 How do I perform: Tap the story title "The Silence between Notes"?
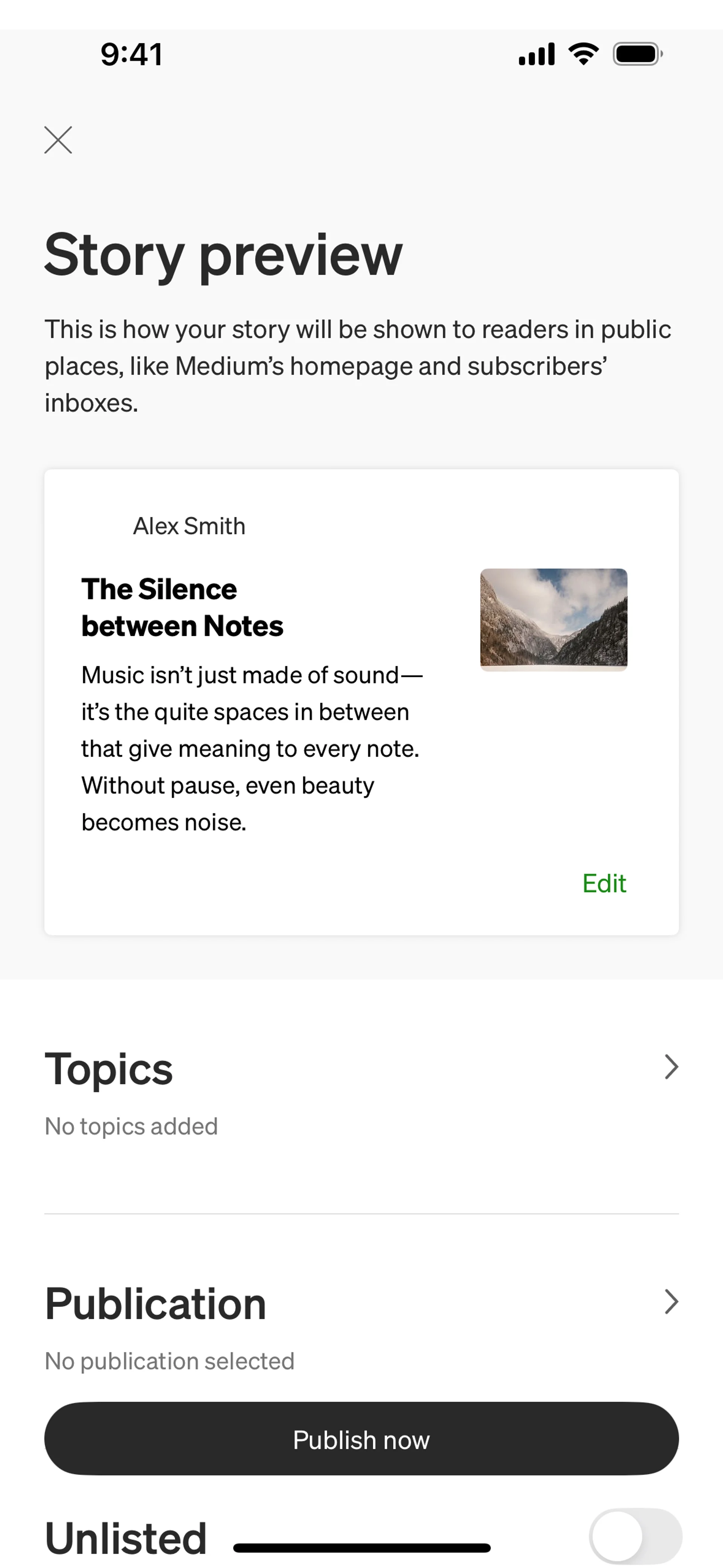[x=183, y=607]
